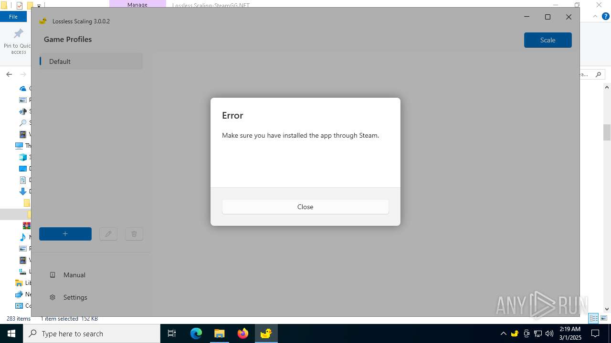Click the Meet Now camera tray icon
This screenshot has height=343, width=611.
click(x=527, y=333)
